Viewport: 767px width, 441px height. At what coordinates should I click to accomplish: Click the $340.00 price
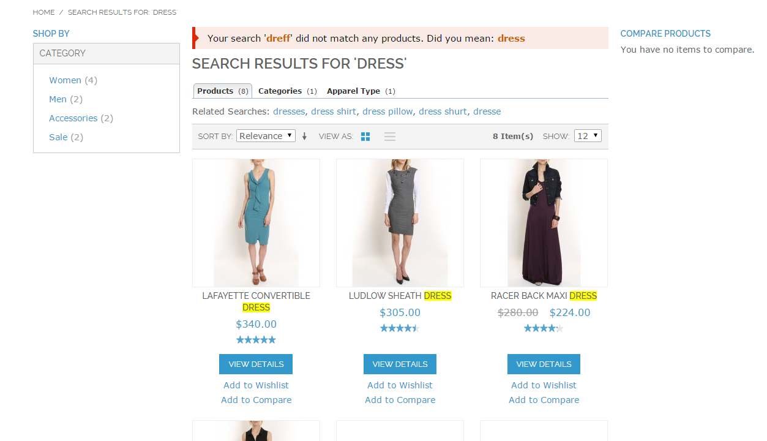pos(256,324)
